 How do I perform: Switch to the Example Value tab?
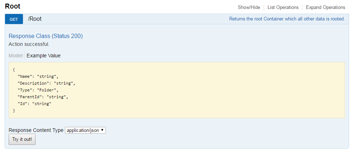click(x=43, y=56)
